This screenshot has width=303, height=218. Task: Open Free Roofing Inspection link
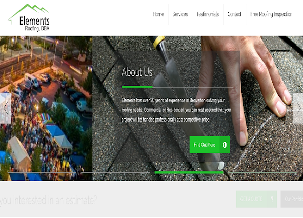[271, 14]
